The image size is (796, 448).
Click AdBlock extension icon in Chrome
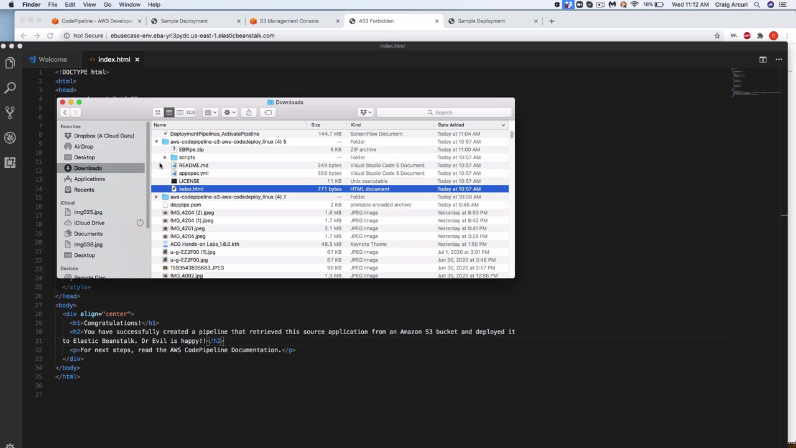(x=747, y=35)
